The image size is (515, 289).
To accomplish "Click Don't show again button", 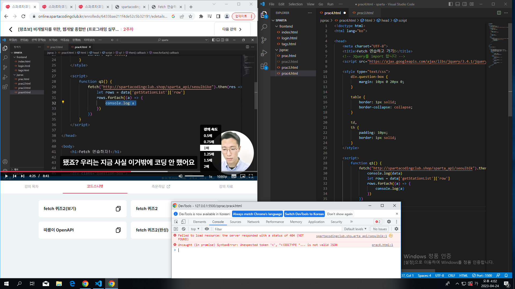I will point(340,214).
